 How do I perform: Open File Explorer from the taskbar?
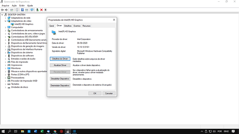(23, 131)
